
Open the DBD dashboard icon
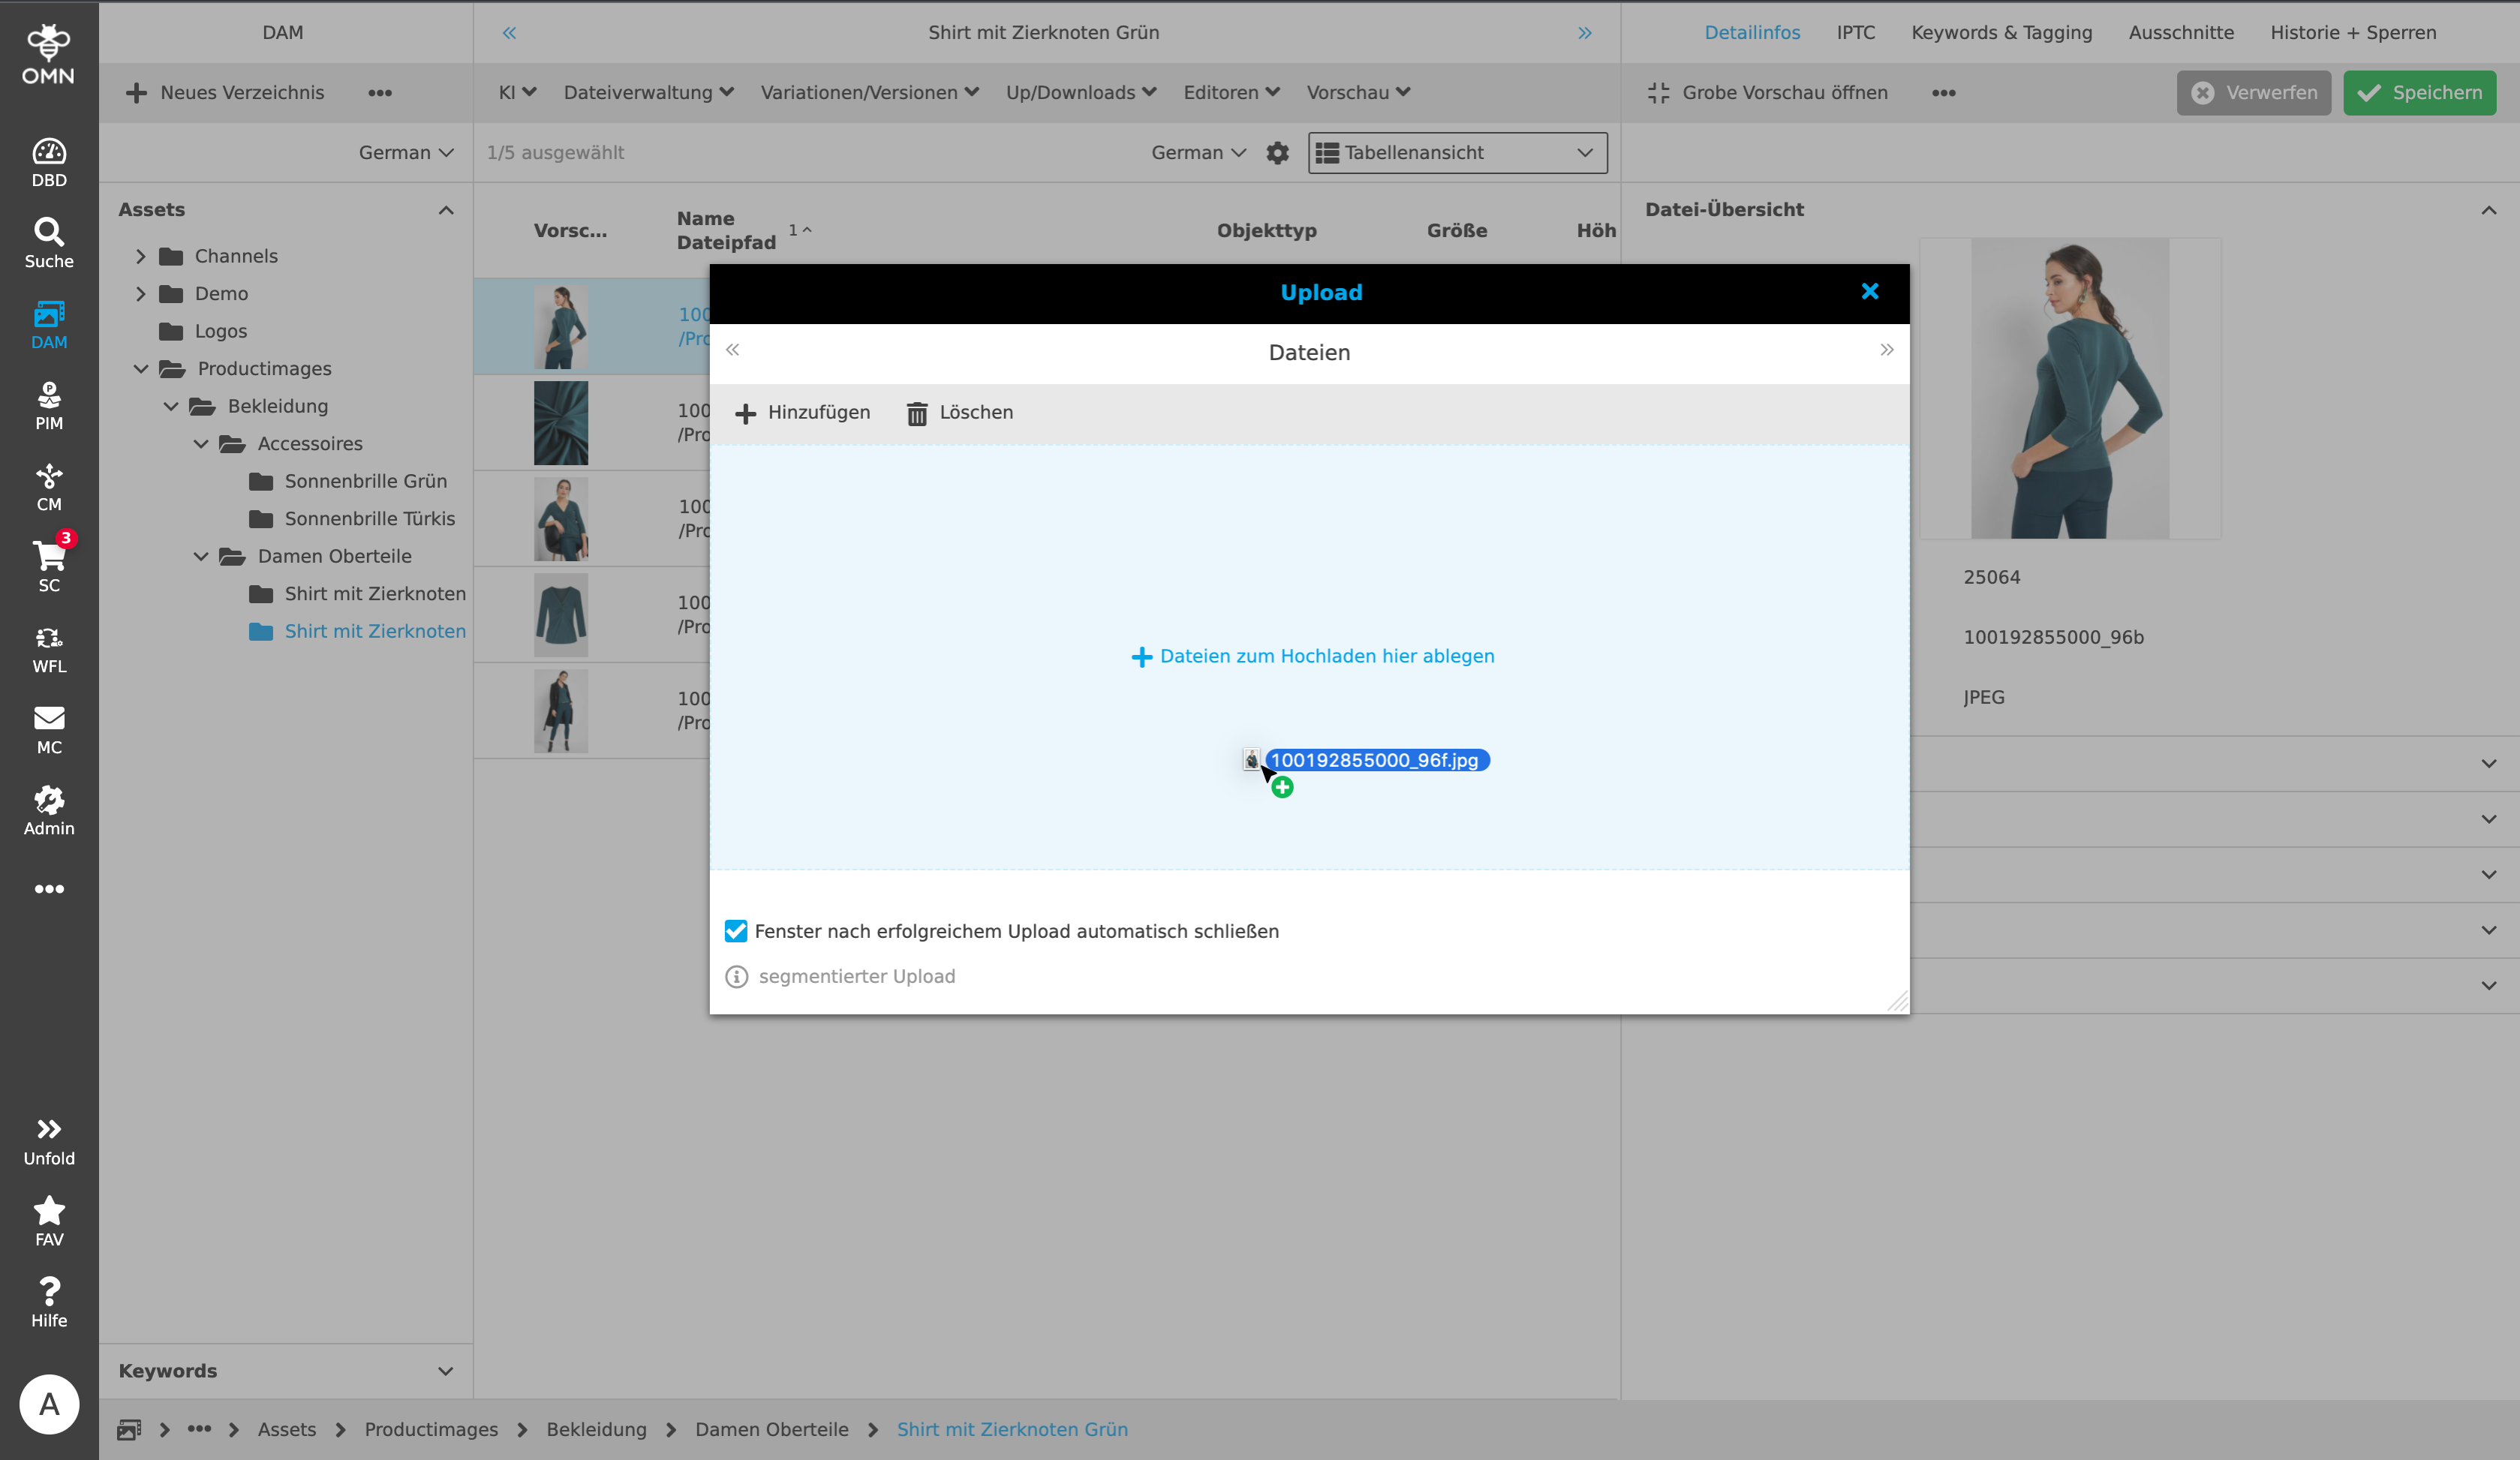[49, 153]
